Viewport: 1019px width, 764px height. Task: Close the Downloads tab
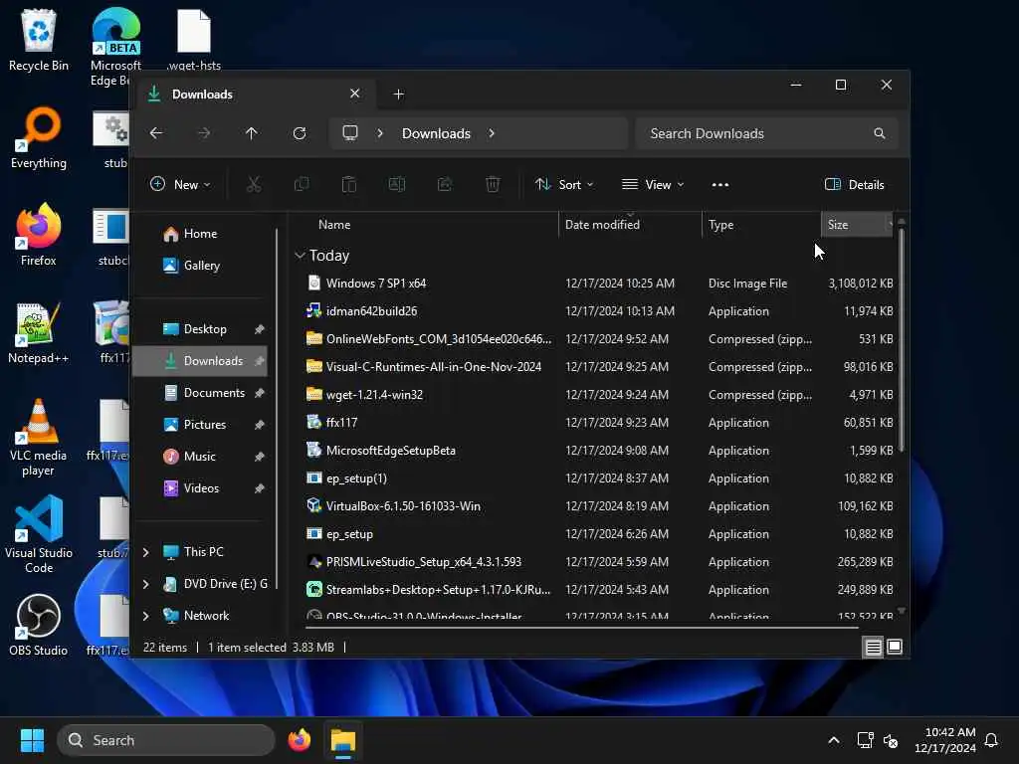[355, 94]
